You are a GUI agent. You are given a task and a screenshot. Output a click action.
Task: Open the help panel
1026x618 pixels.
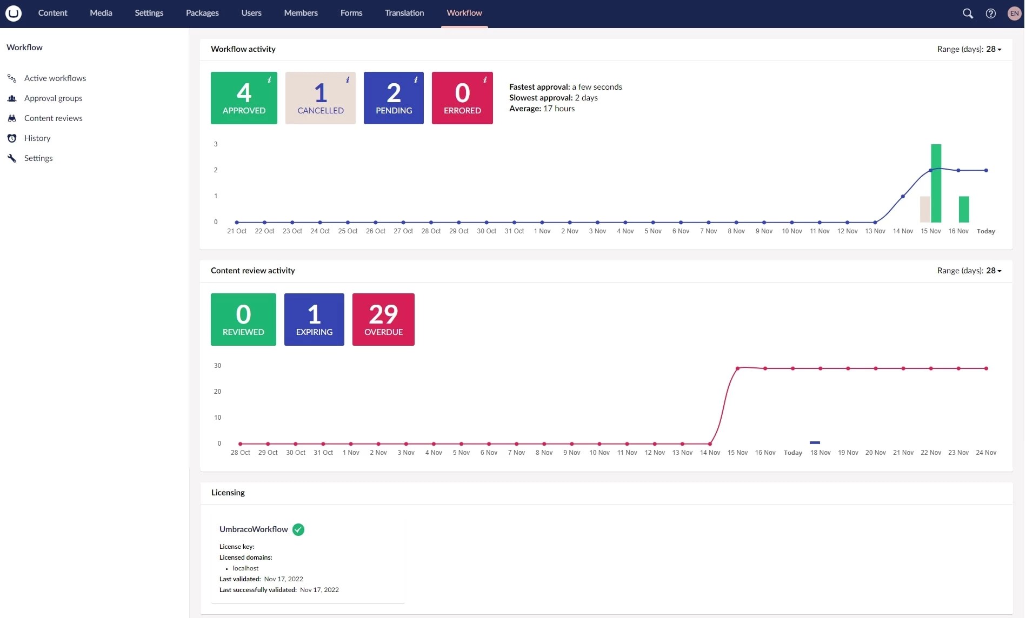coord(991,13)
